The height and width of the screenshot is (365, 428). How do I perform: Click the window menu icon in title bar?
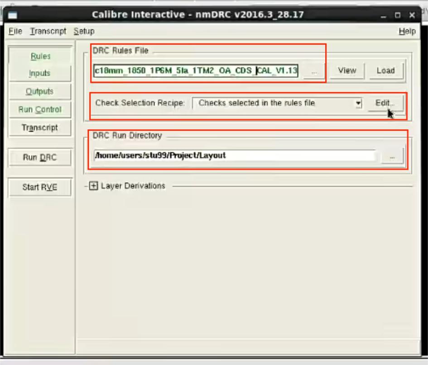tap(13, 15)
